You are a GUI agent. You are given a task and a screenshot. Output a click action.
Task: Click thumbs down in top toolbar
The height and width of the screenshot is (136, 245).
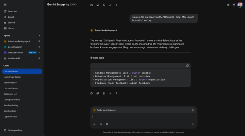tap(98, 5)
